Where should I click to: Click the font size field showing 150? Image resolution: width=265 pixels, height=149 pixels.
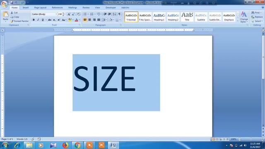pos(60,14)
